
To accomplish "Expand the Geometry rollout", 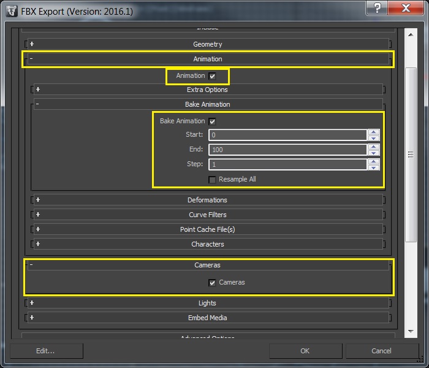I will (208, 44).
